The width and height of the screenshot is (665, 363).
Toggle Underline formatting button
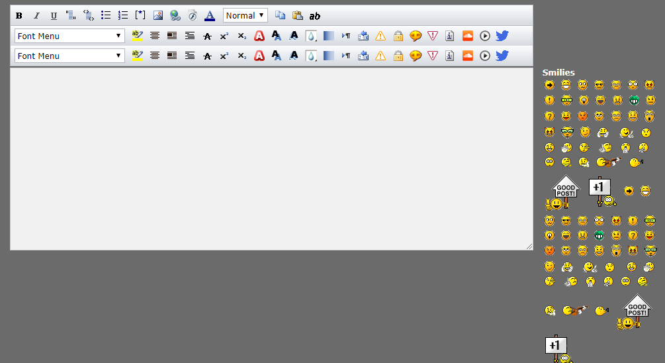click(x=54, y=16)
